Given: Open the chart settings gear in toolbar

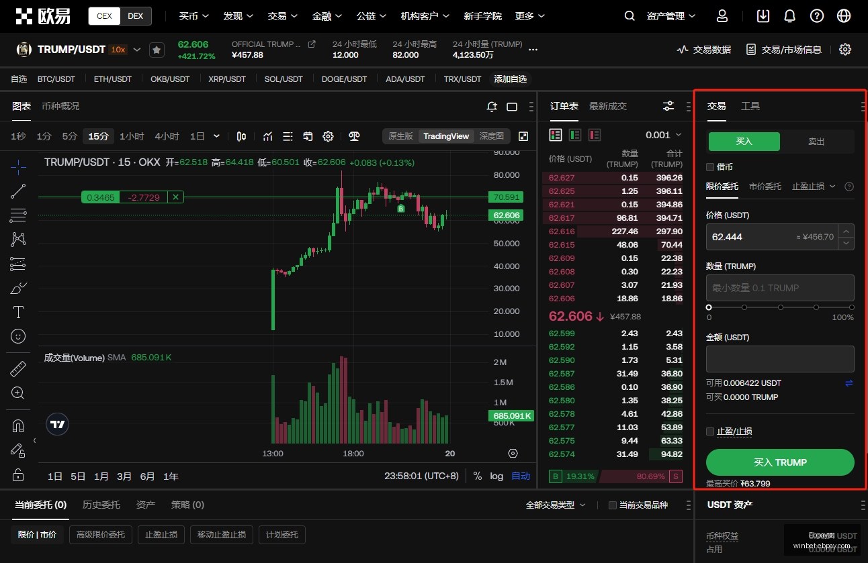Looking at the screenshot, I should (328, 136).
